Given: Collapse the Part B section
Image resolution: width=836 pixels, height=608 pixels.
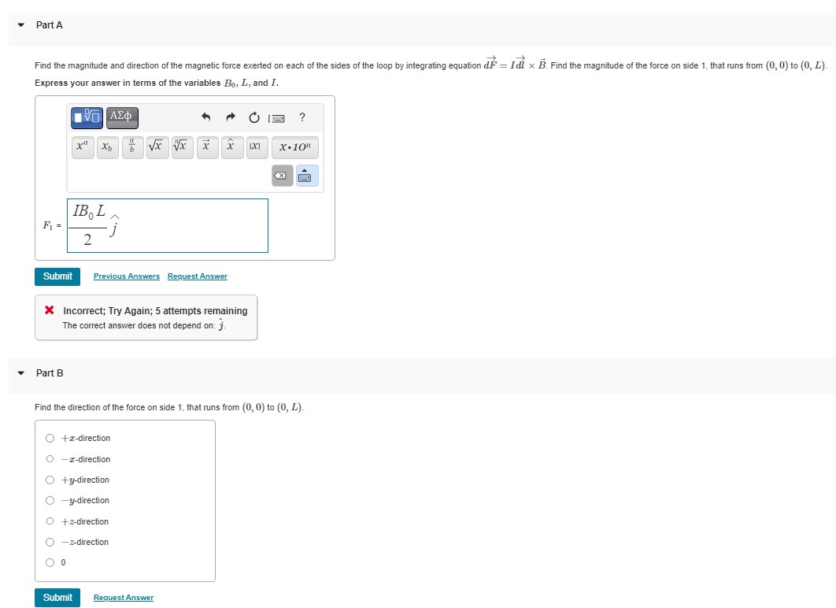Looking at the screenshot, I should coord(20,373).
